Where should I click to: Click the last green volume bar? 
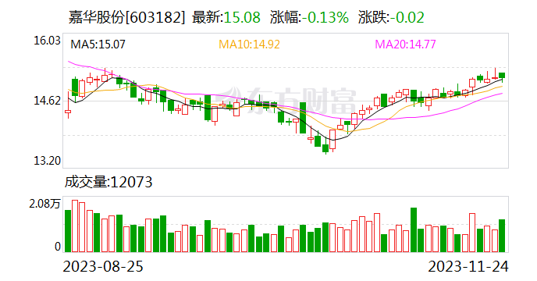(502, 236)
